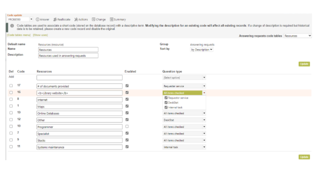
Task: Tick delete checkbox for Other row
Action: point(11,120)
